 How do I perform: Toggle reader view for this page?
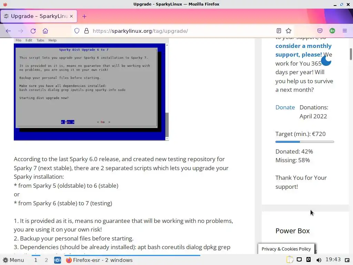pyautogui.click(x=279, y=31)
